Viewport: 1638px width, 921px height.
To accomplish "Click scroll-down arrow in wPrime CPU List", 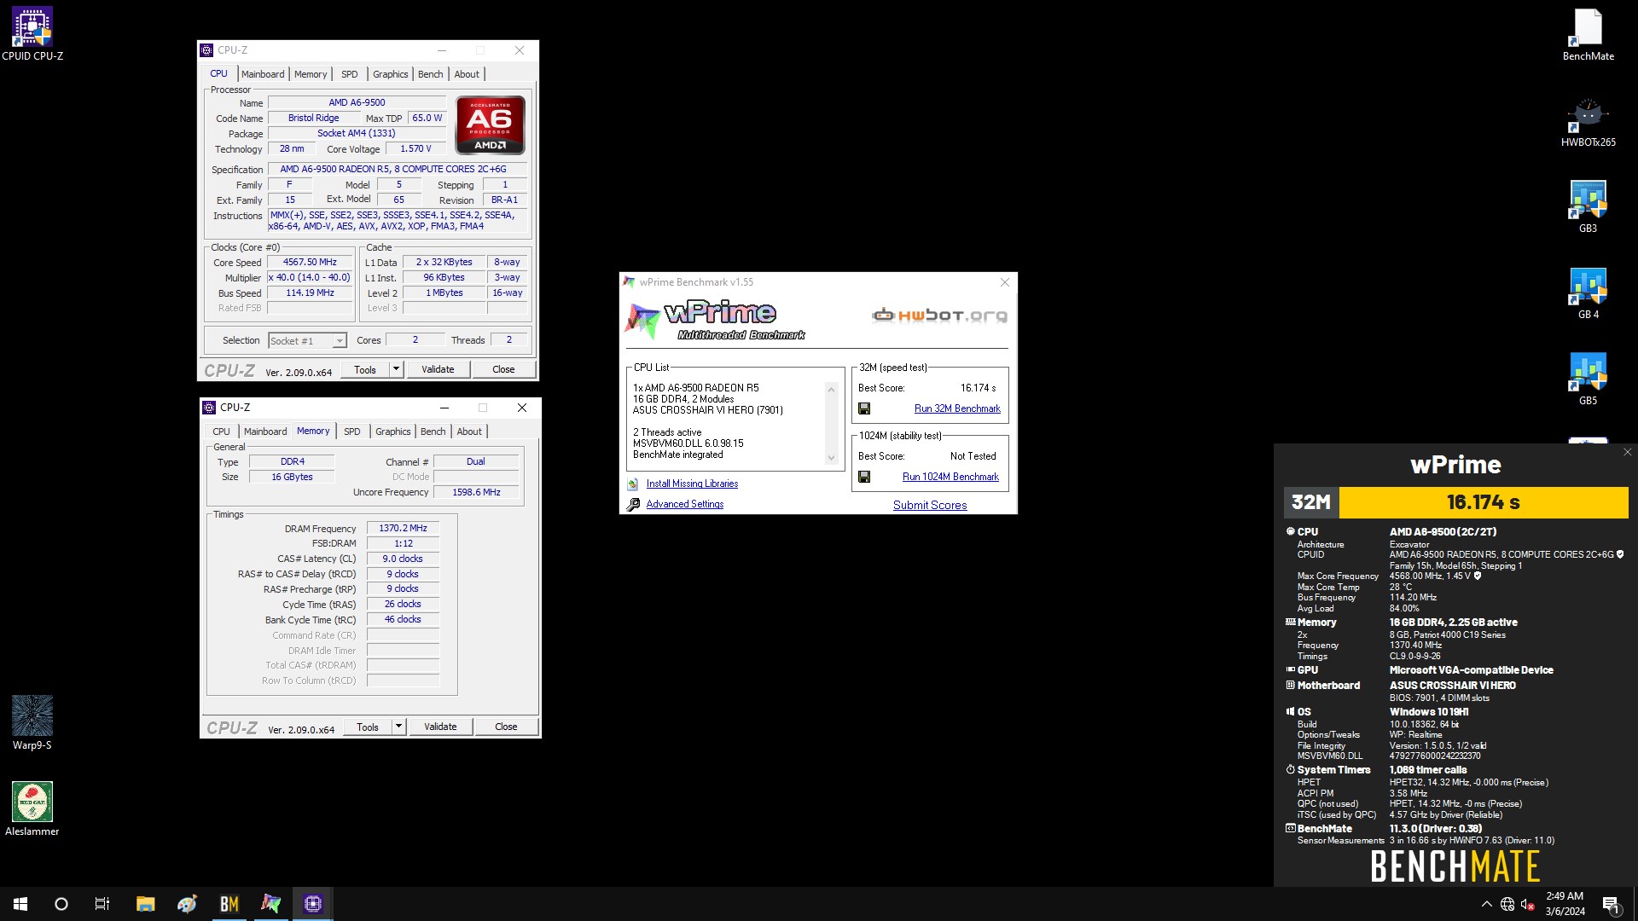I will [832, 458].
